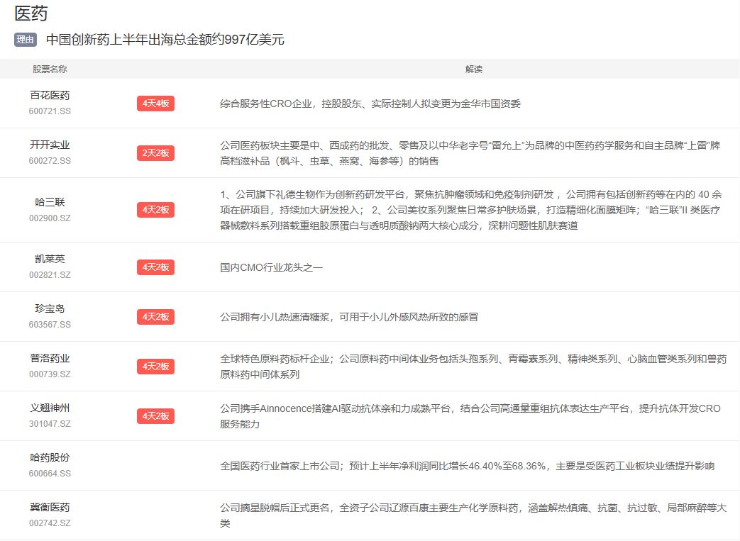The image size is (740, 541).
Task: Open stock 百花医药
Action: point(50,95)
